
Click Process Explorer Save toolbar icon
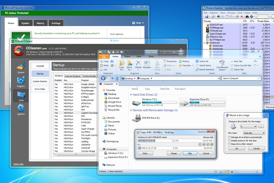(207, 17)
